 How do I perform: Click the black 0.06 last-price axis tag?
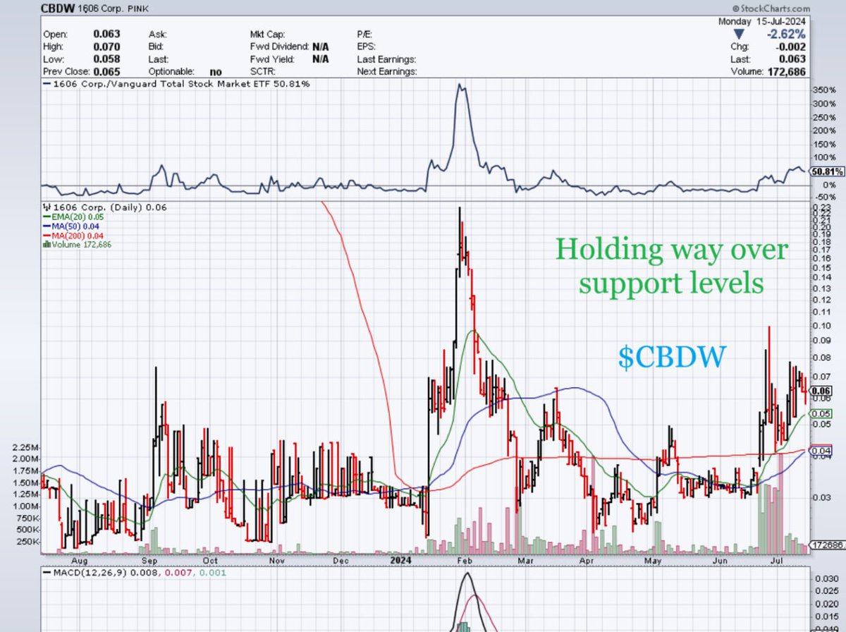822,390
